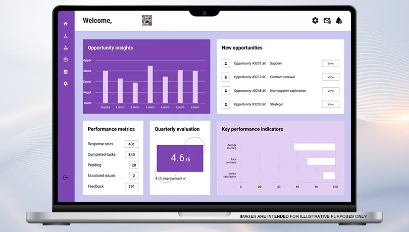Image resolution: width=409 pixels, height=232 pixels.
Task: Open sidebar settings gear
Action: [66, 84]
